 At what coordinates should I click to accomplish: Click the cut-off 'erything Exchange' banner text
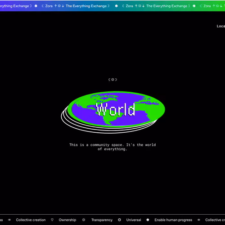14,6
